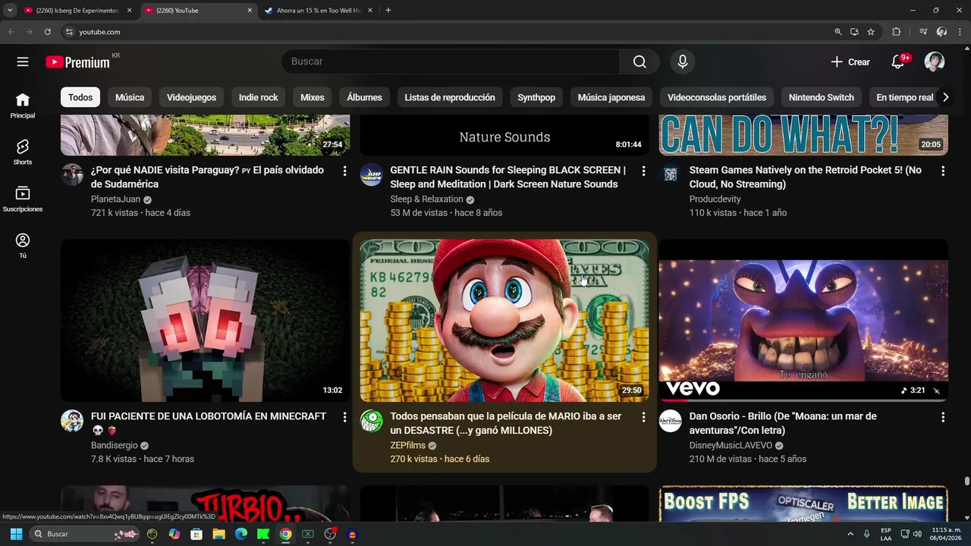Play the Moana Brillo vevo thumbnail
The height and width of the screenshot is (546, 971).
[803, 321]
